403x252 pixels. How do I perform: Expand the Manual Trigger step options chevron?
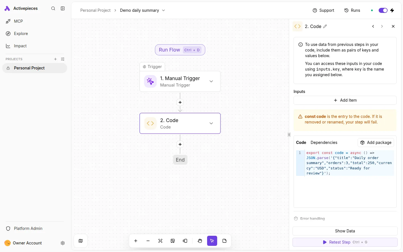211,81
